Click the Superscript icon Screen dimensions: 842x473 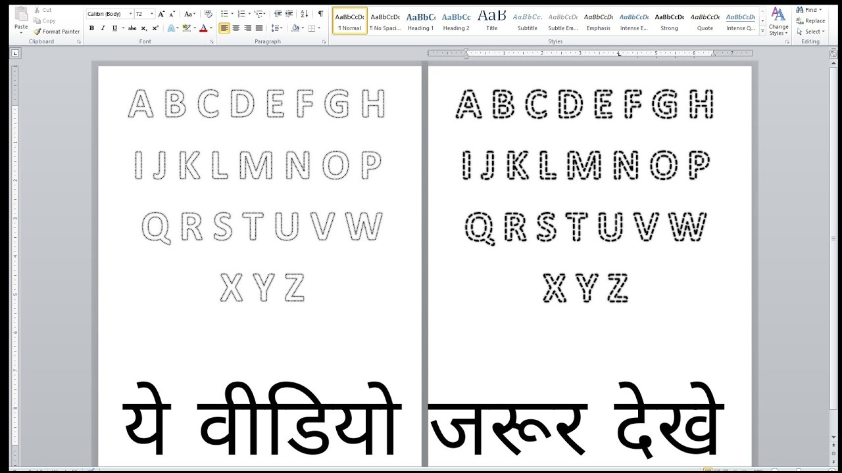[x=155, y=28]
